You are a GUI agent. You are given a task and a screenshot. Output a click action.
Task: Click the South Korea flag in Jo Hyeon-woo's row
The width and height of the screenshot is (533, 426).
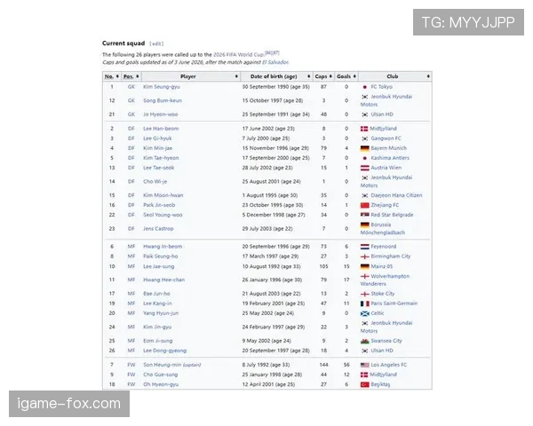[x=364, y=114]
